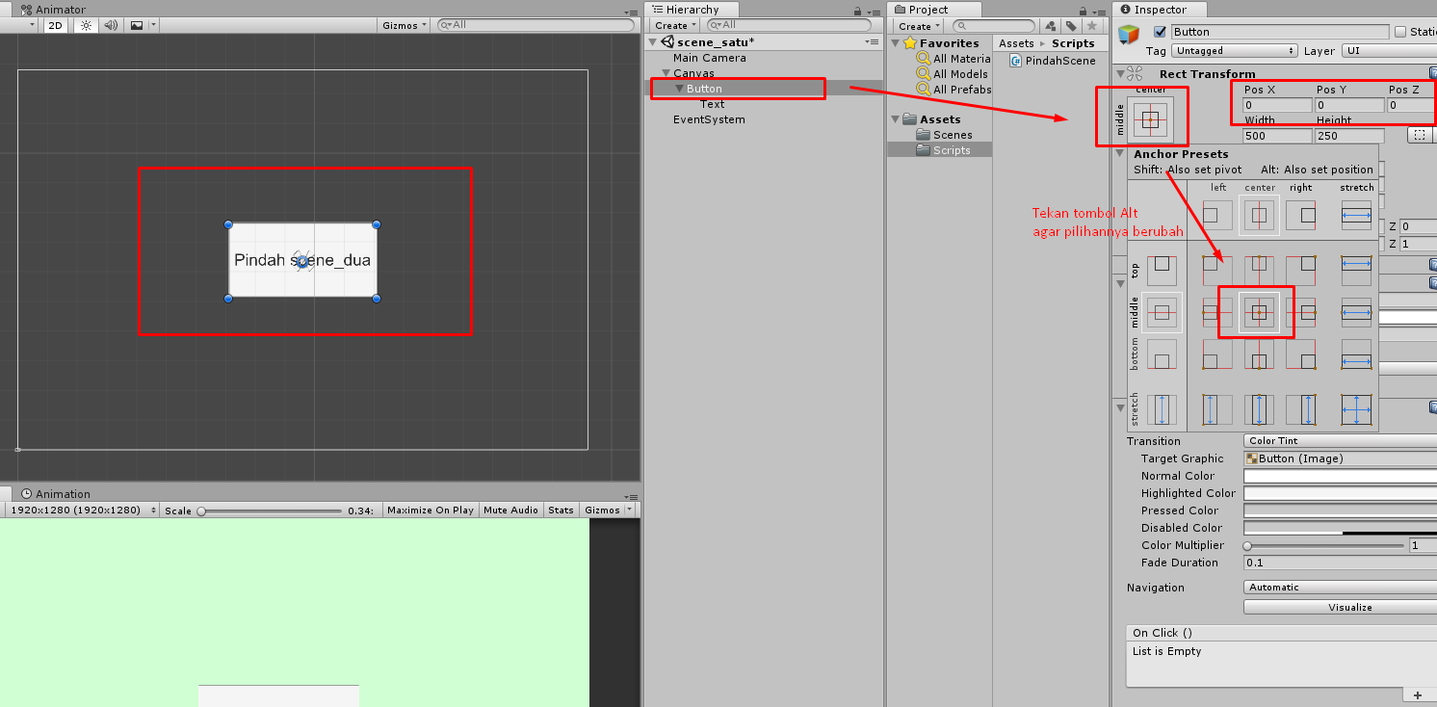Screen dimensions: 1437x707
Task: Click the Pos X input field
Action: click(1275, 105)
